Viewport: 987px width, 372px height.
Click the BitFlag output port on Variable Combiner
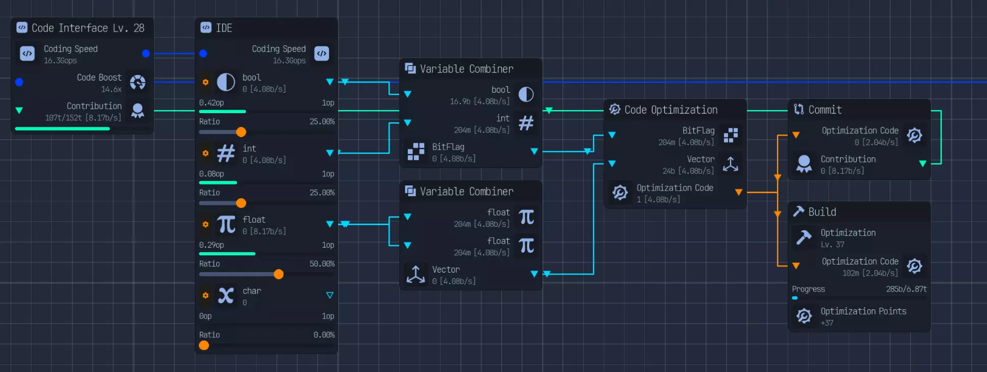[x=534, y=151]
